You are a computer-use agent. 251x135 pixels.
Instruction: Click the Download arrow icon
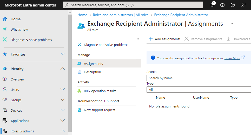pos(228,39)
